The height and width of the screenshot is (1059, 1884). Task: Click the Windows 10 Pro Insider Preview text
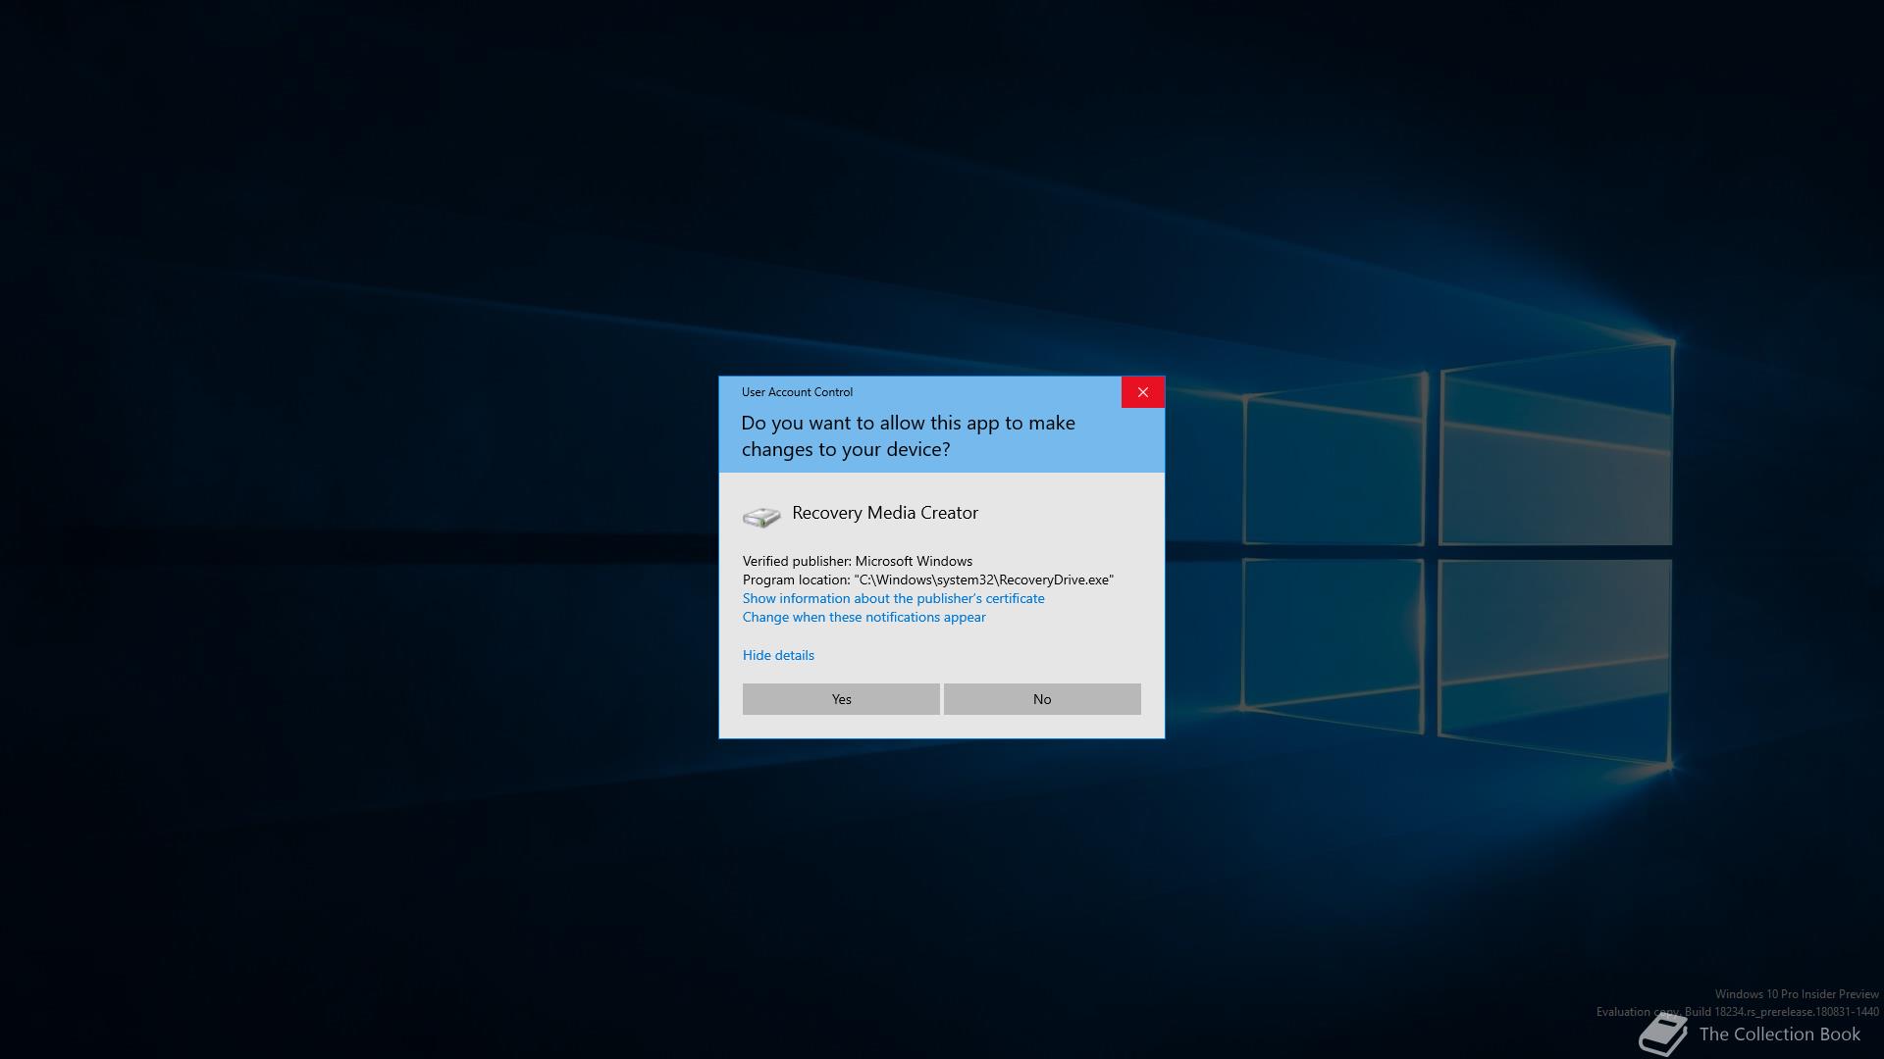1796,994
